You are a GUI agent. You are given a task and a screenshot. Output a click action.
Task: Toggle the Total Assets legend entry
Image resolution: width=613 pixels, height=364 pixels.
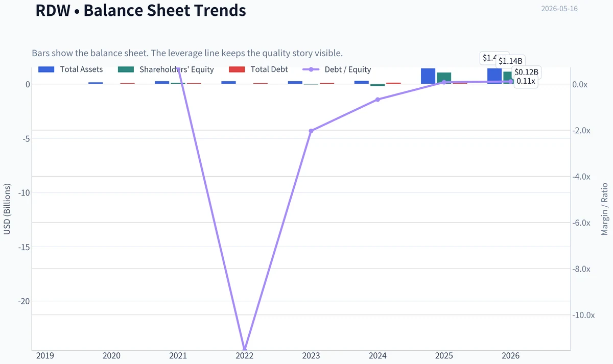[70, 69]
